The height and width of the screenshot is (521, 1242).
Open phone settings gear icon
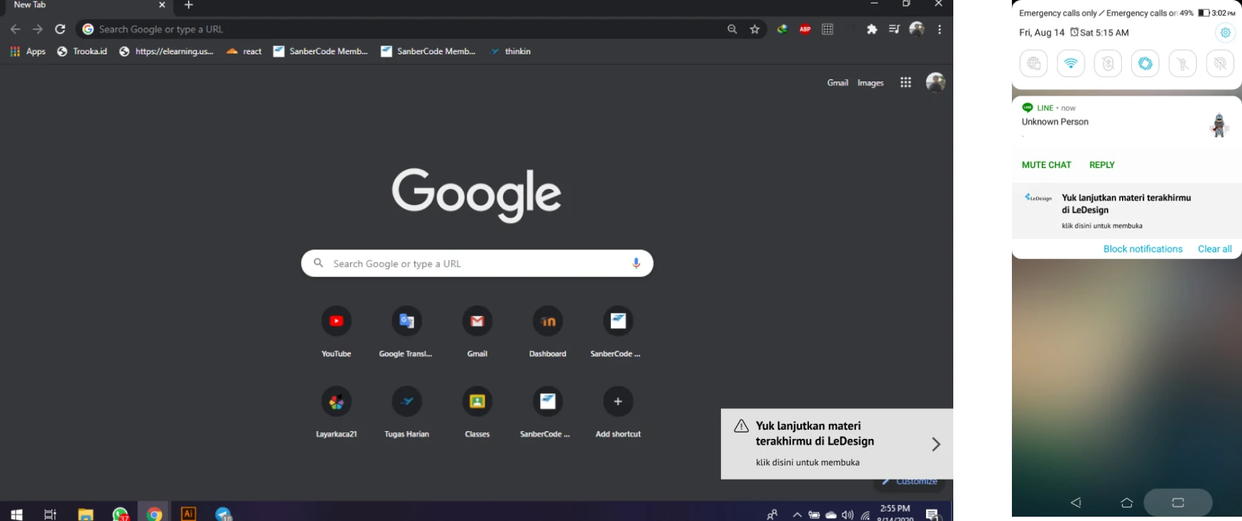point(1225,33)
